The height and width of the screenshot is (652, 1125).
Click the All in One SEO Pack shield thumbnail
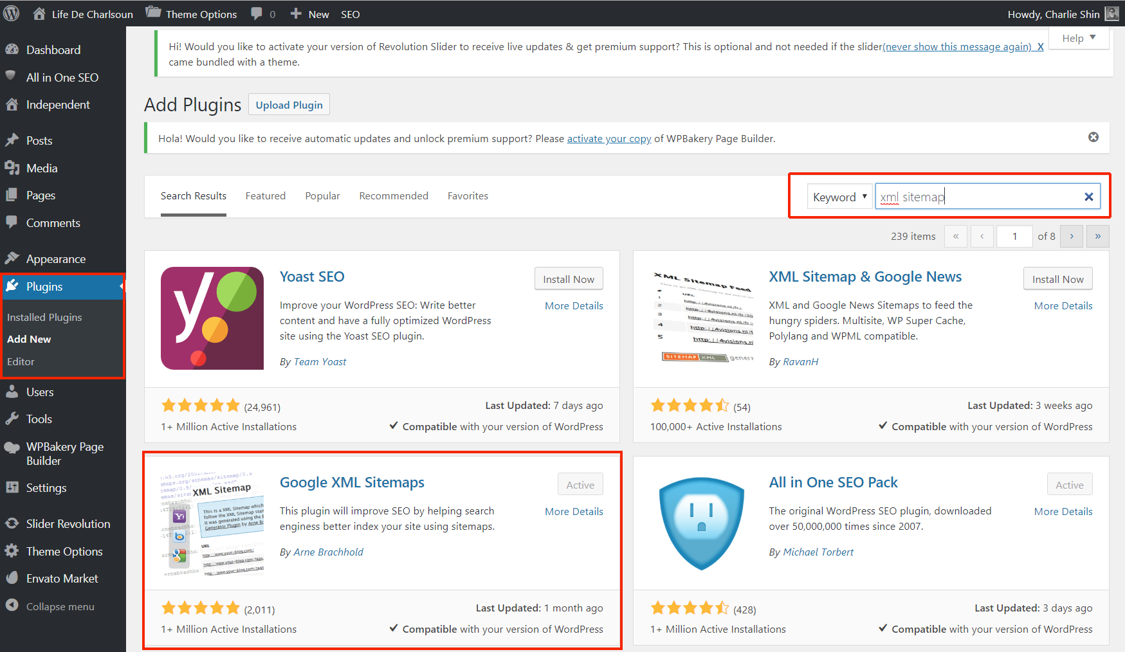702,523
